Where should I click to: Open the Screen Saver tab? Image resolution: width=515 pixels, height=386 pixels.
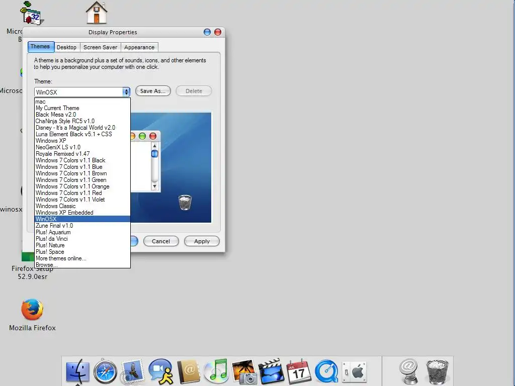tap(100, 47)
